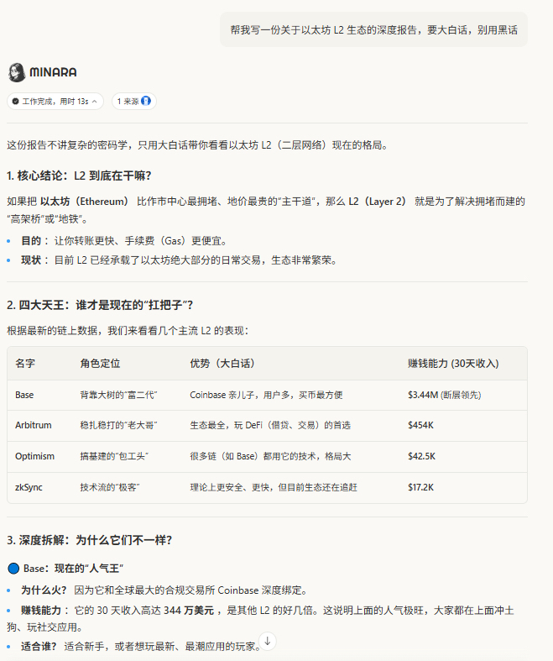Click 生态最全，玩 DeFi advantage cell
Viewport: 553px width, 661px height.
(270, 425)
